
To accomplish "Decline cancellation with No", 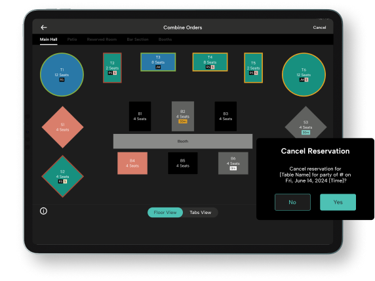I will 292,202.
